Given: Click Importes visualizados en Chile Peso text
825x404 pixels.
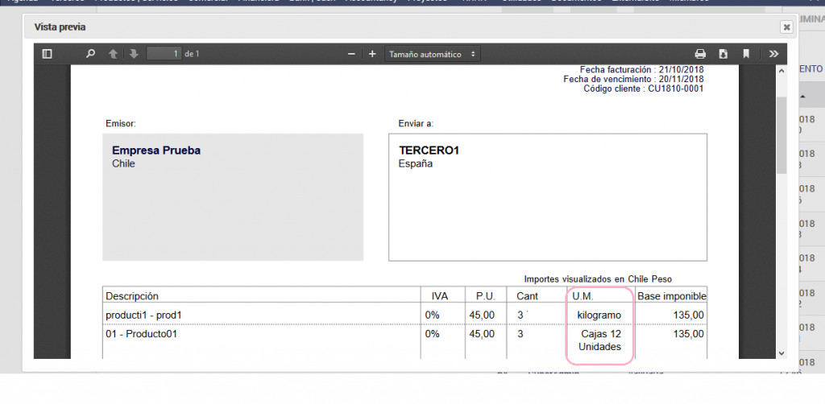Looking at the screenshot, I should (x=599, y=279).
